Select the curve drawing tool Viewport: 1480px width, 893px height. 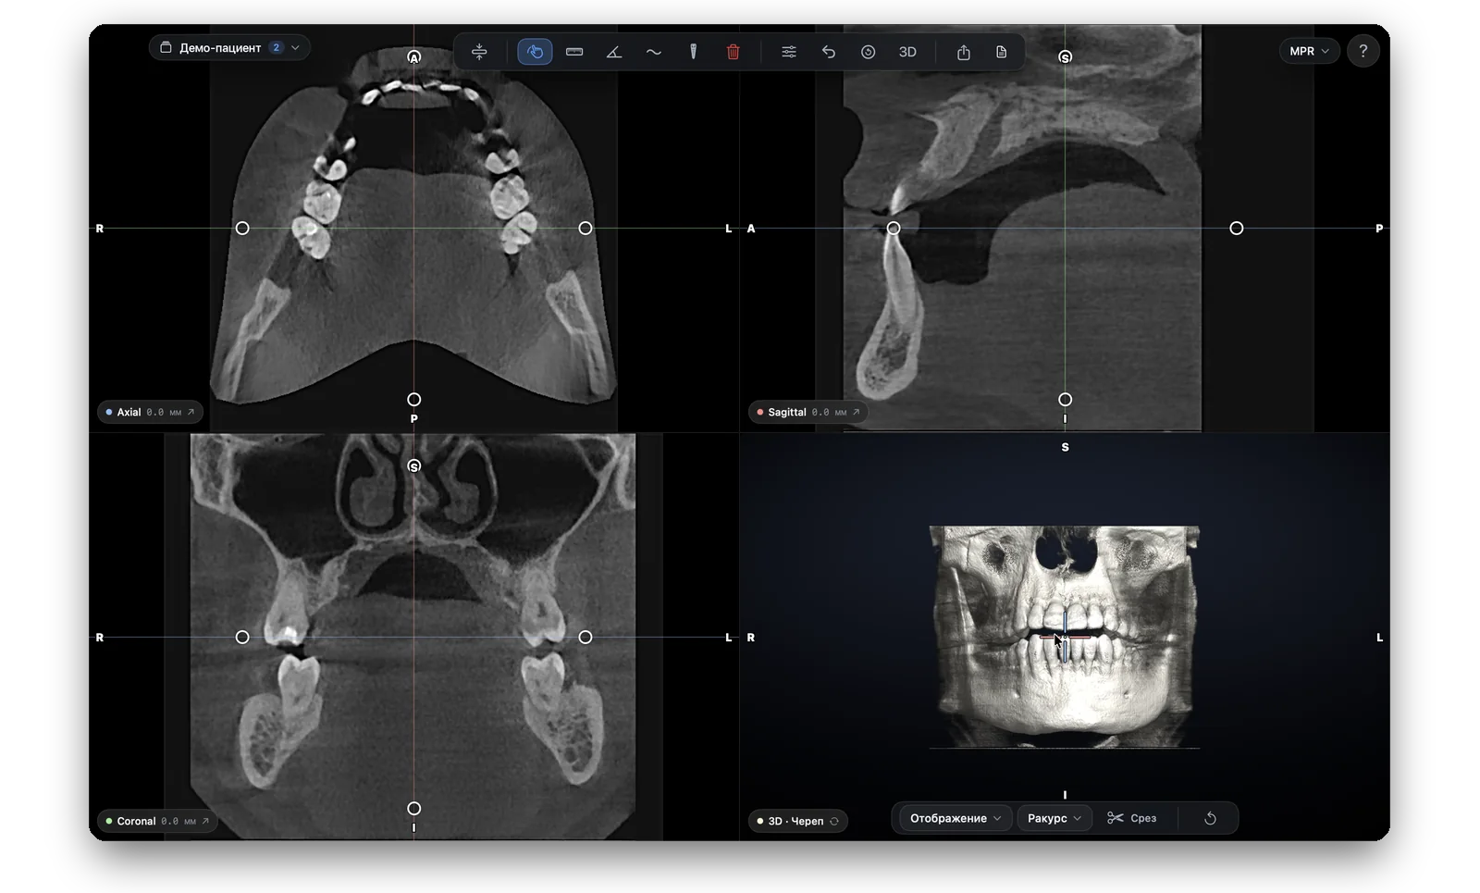[x=654, y=52]
